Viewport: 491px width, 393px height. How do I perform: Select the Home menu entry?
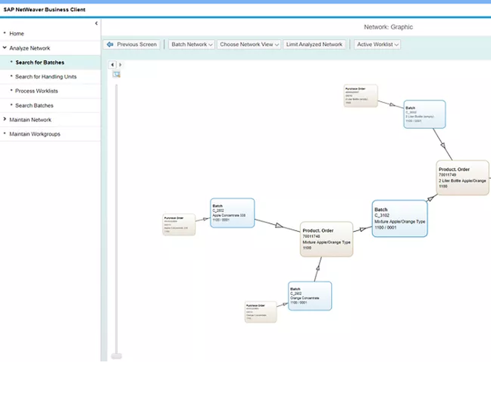coord(16,33)
